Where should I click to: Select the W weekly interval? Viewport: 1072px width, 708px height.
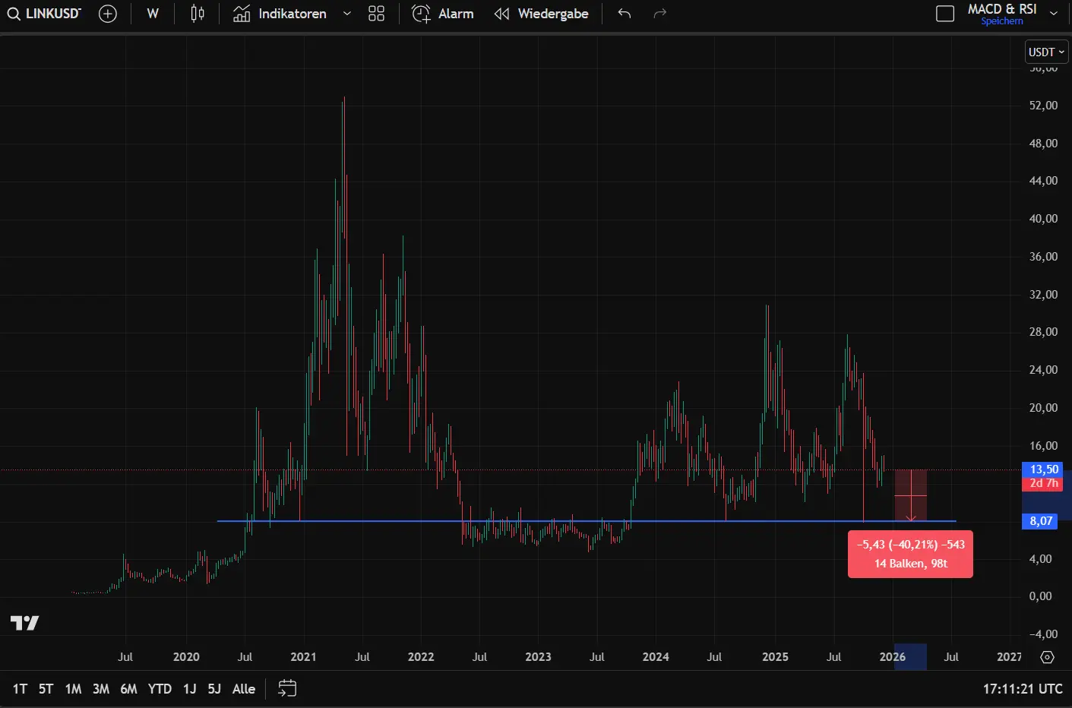(x=153, y=14)
